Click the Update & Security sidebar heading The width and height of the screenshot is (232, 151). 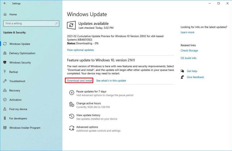pos(15,32)
